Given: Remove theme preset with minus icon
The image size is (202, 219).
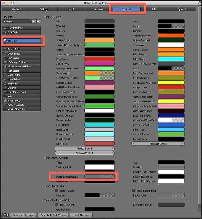Looking at the screenshot, I should click(39, 21).
